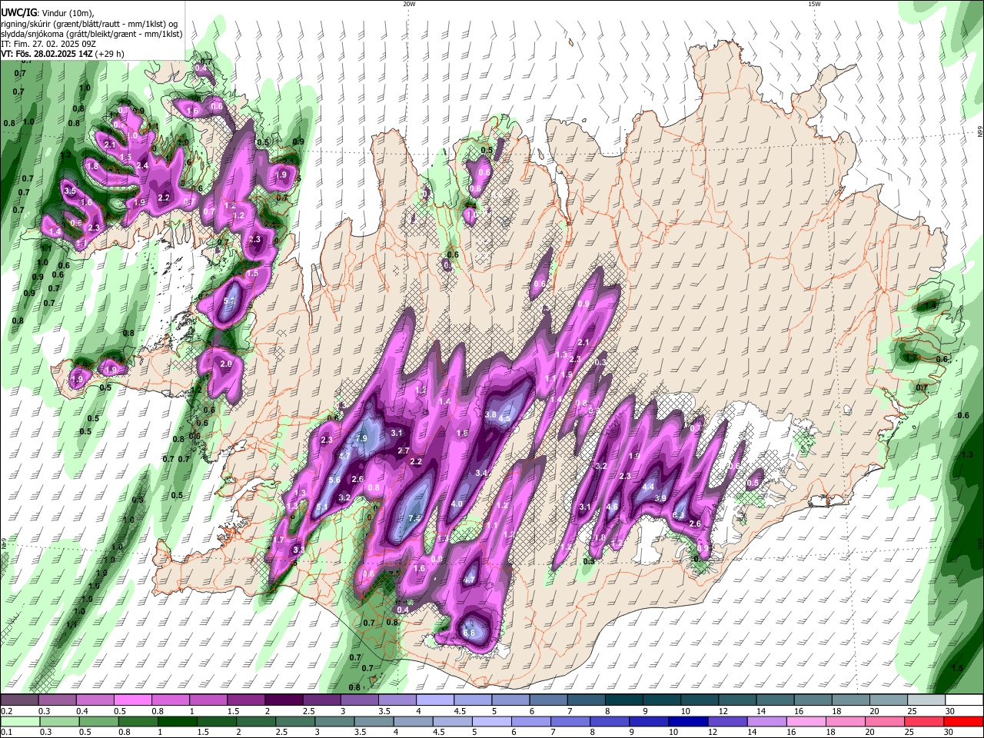Click the legend value '0.2' on snow scale
This screenshot has height=738, width=984.
(x=6, y=711)
